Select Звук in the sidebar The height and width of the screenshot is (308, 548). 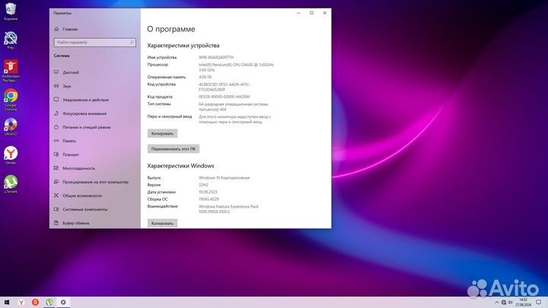[x=94, y=86]
